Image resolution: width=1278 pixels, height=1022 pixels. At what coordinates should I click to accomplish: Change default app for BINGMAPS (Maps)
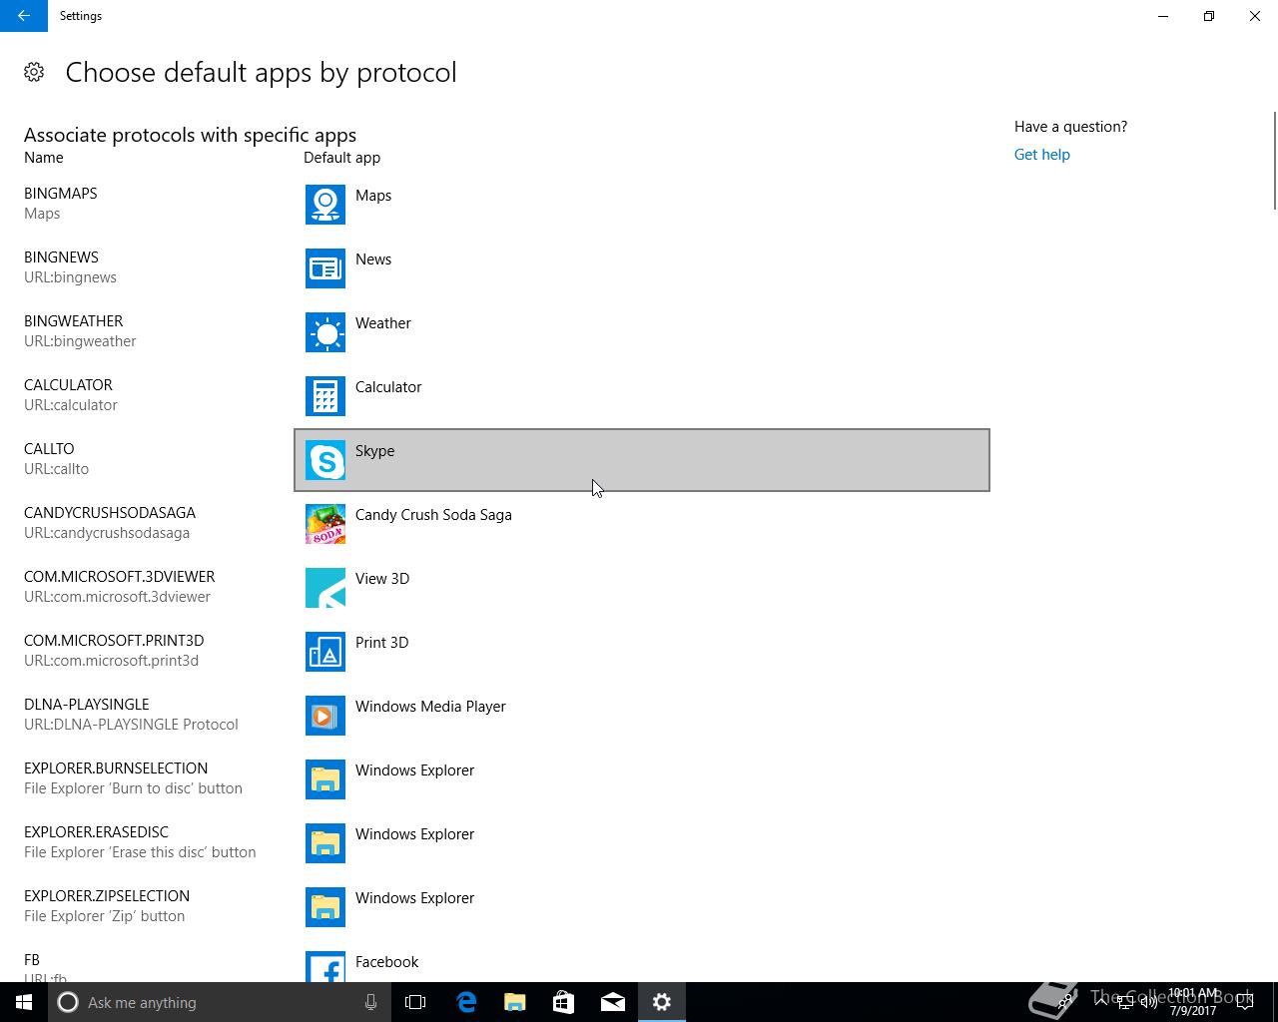[x=642, y=205]
